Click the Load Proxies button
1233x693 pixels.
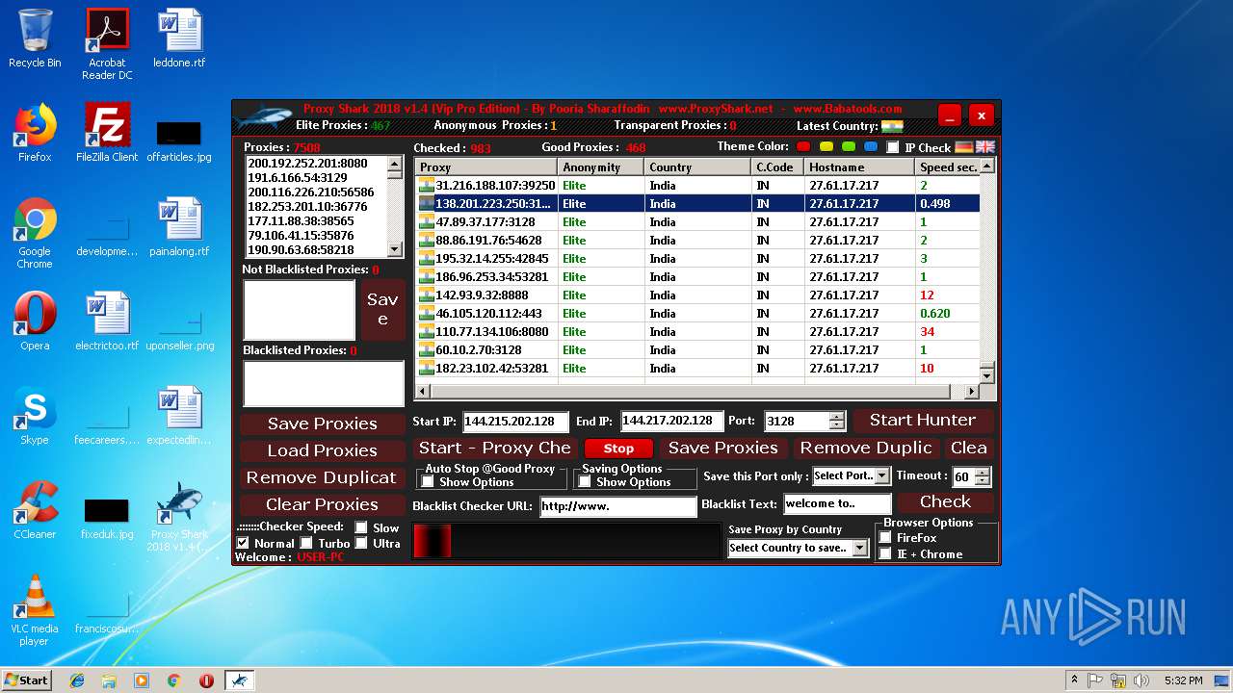[323, 450]
